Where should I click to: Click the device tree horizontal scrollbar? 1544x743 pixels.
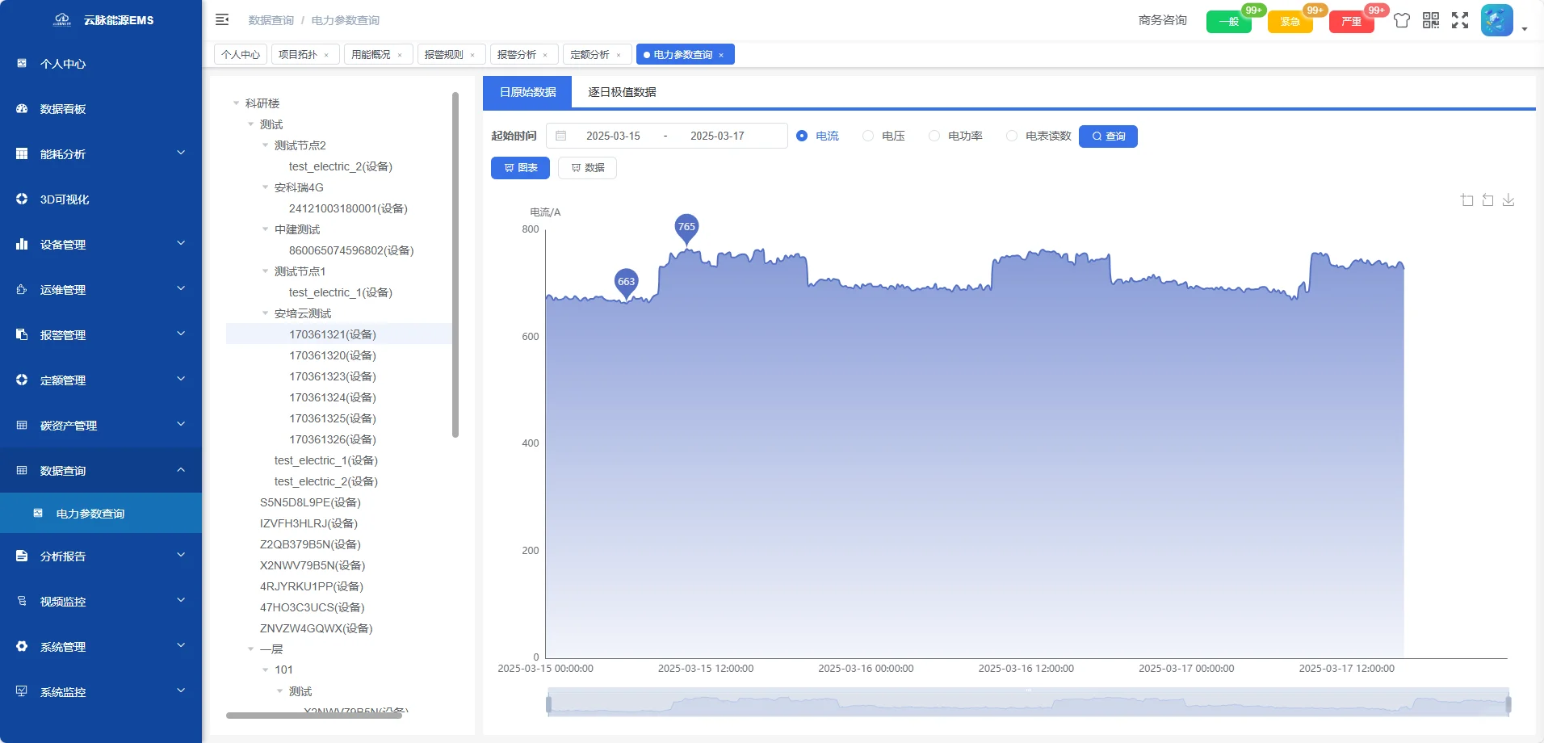coord(314,716)
